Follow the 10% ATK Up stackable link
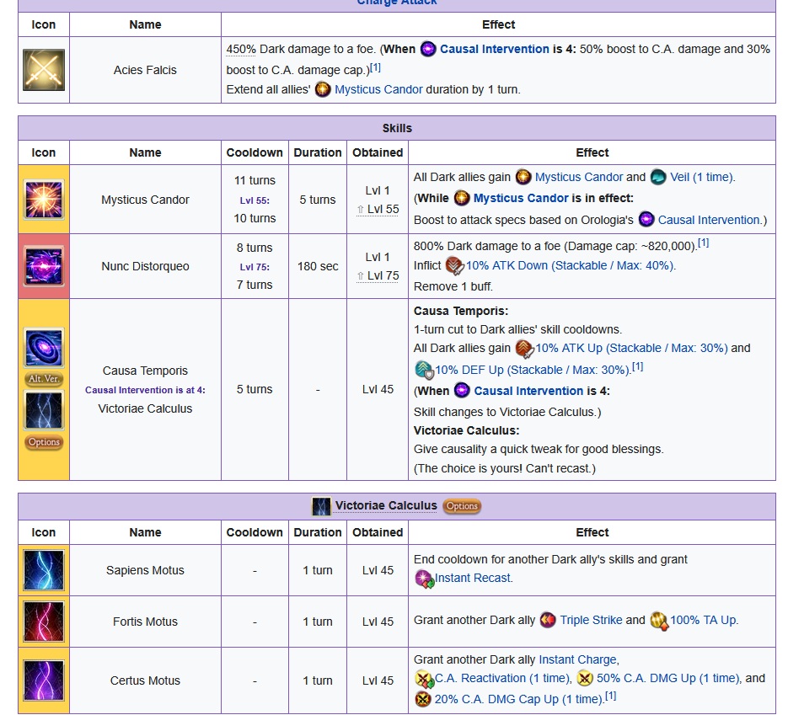This screenshot has height=715, width=804. point(631,349)
